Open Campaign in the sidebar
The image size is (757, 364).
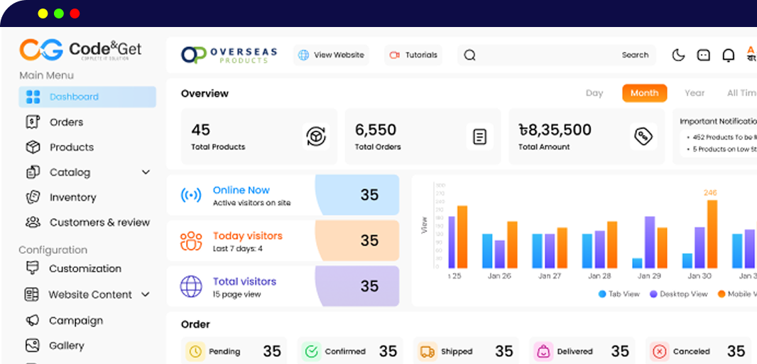point(76,321)
